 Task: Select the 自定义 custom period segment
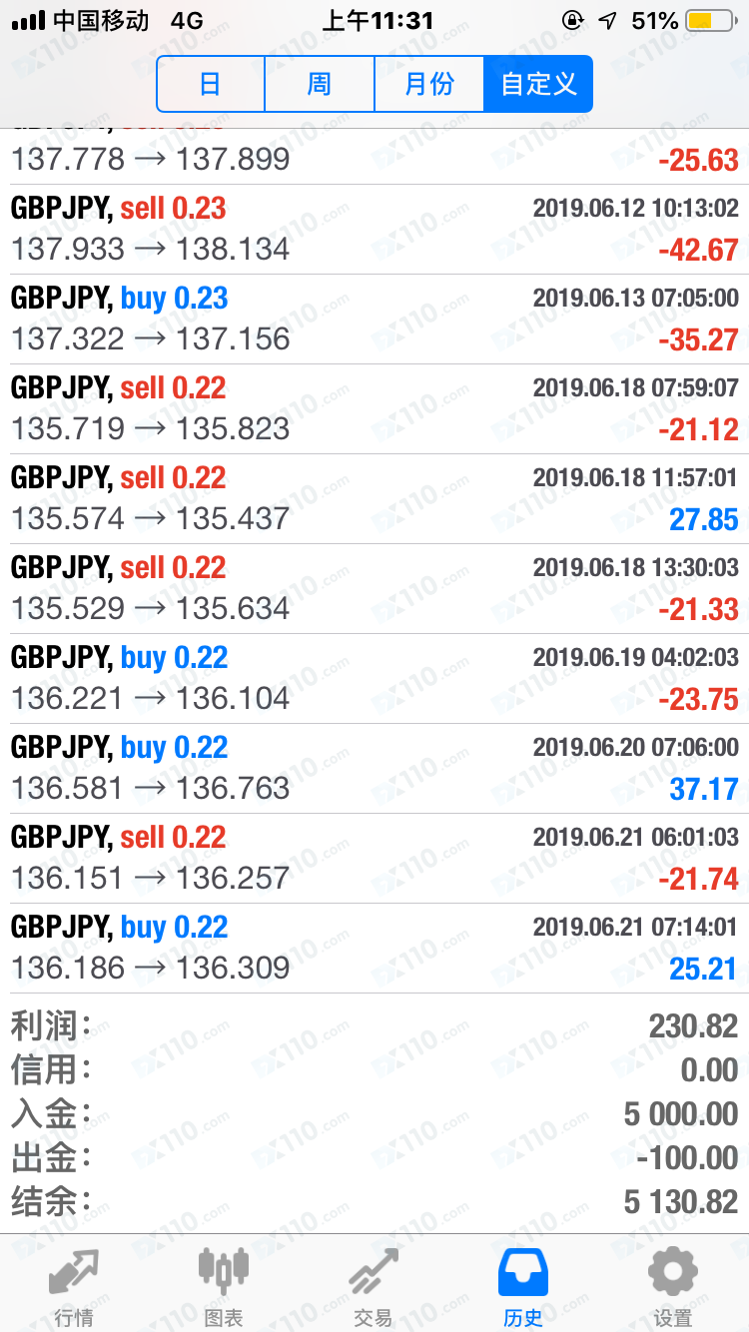pos(538,84)
